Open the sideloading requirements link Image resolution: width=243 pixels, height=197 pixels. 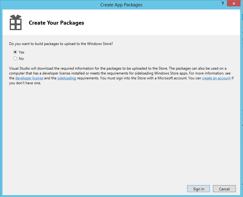coord(67,78)
